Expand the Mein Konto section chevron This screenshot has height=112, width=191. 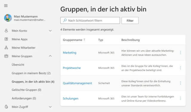(x=50, y=31)
